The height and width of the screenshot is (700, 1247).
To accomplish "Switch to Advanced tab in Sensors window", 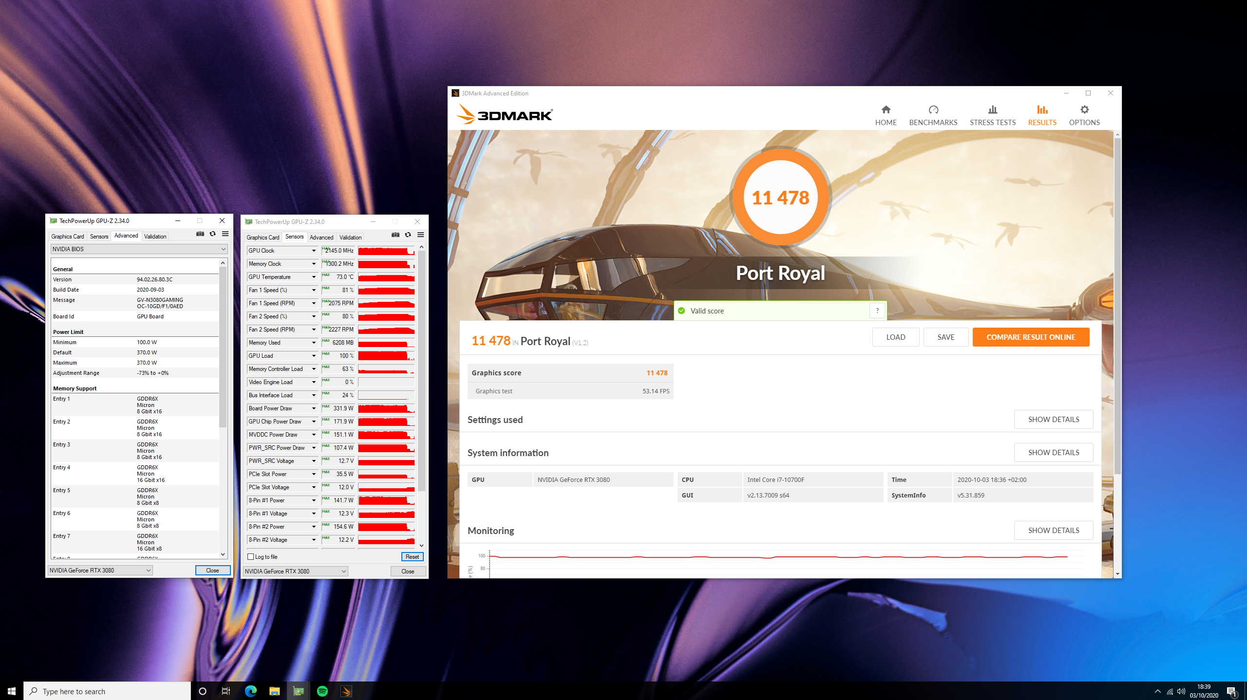I will (321, 237).
